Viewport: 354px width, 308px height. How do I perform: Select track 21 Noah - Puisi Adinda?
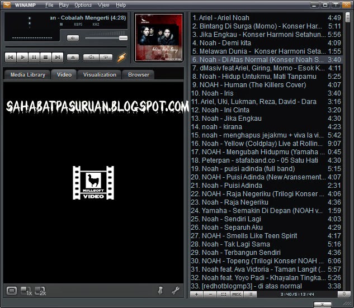click(x=267, y=185)
